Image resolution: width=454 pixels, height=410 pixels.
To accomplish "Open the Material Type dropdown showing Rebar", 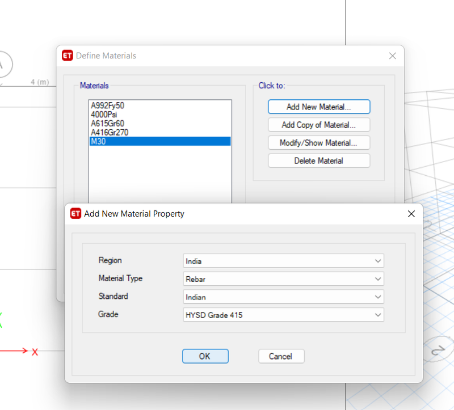I will [283, 278].
